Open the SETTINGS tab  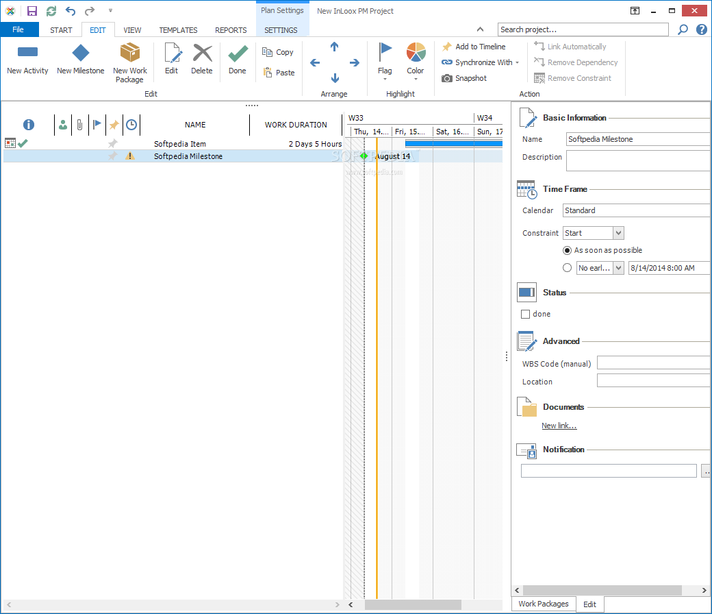pyautogui.click(x=281, y=30)
